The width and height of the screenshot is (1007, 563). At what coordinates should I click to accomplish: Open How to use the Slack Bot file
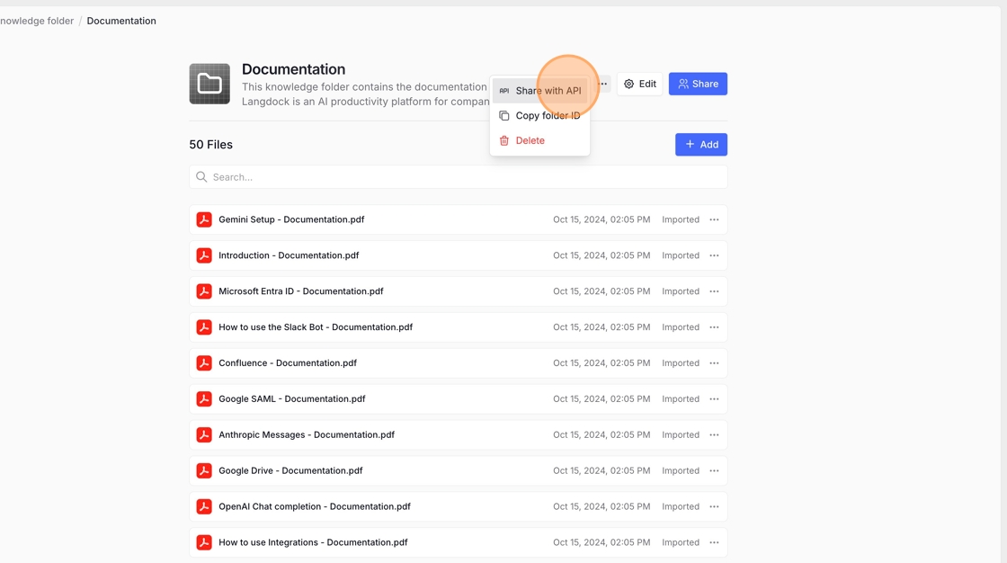(x=316, y=327)
